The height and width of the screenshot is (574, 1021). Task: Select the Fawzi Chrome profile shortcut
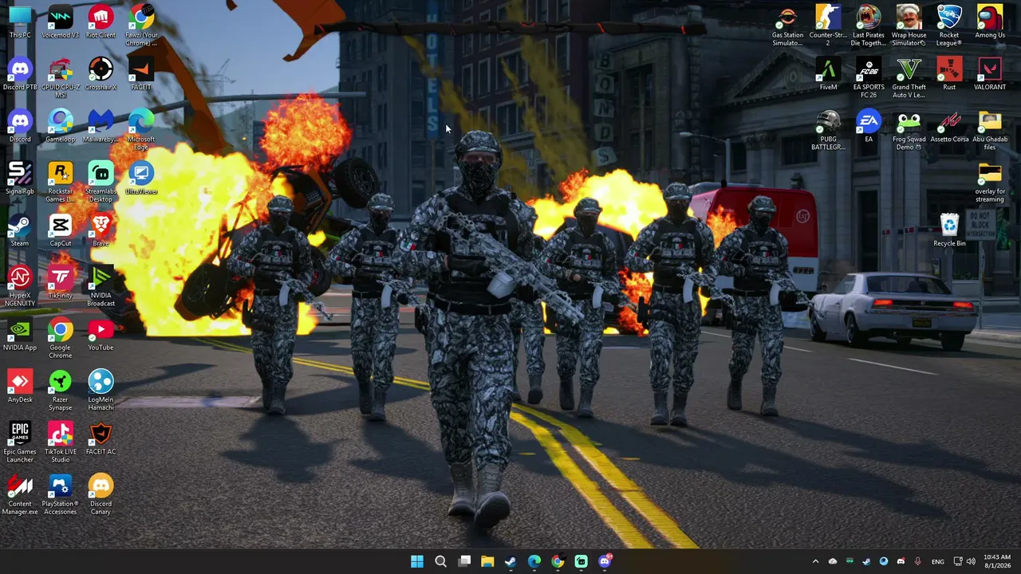141,26
